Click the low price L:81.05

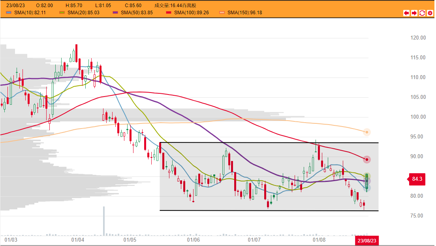(103, 5)
